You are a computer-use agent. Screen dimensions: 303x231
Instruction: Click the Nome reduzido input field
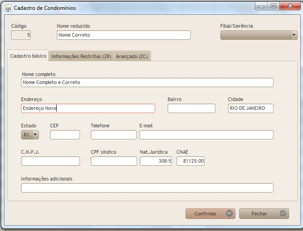pyautogui.click(x=123, y=35)
